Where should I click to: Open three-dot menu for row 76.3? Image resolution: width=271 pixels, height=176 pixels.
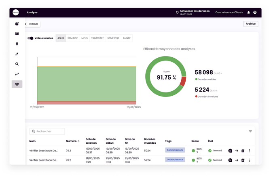[x=249, y=151]
